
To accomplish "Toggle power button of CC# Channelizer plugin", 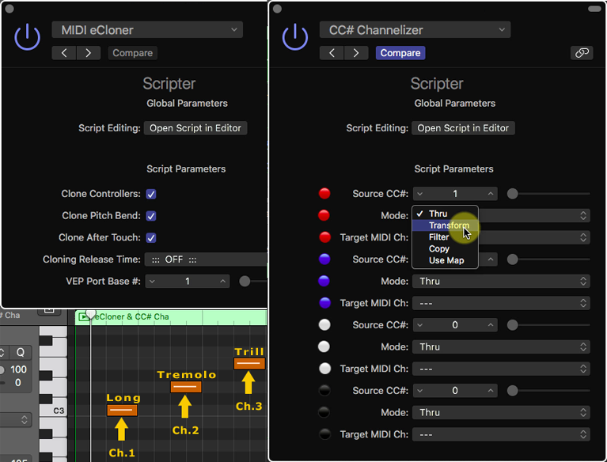I will pos(295,37).
